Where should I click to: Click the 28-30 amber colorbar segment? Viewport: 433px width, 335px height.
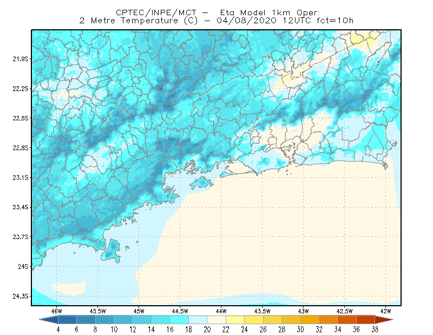(291, 320)
